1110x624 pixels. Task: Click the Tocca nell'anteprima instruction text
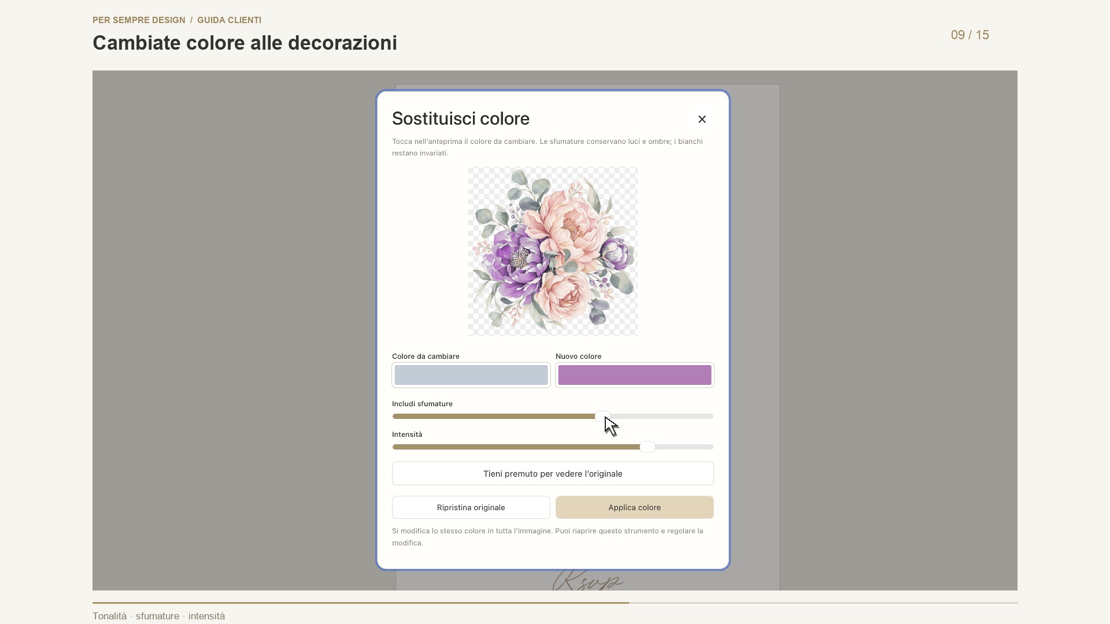547,147
